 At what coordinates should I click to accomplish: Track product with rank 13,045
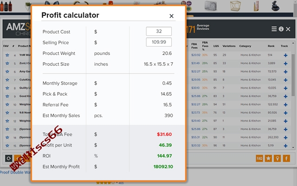286,80
